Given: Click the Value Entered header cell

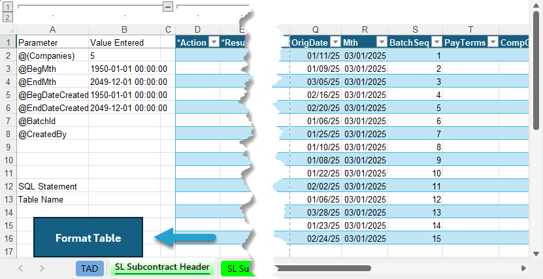Looking at the screenshot, I should click(124, 42).
